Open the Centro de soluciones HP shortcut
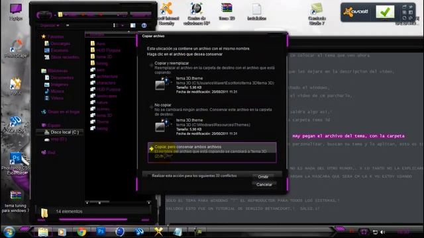This screenshot has height=238, width=424. (x=197, y=13)
